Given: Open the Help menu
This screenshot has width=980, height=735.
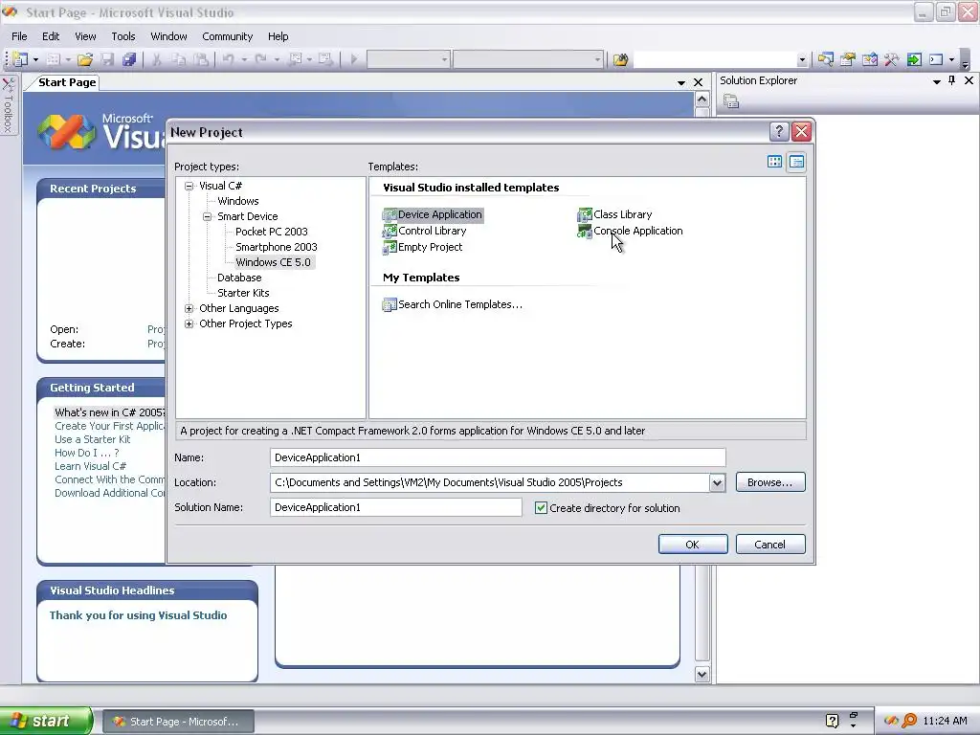Looking at the screenshot, I should (x=278, y=36).
